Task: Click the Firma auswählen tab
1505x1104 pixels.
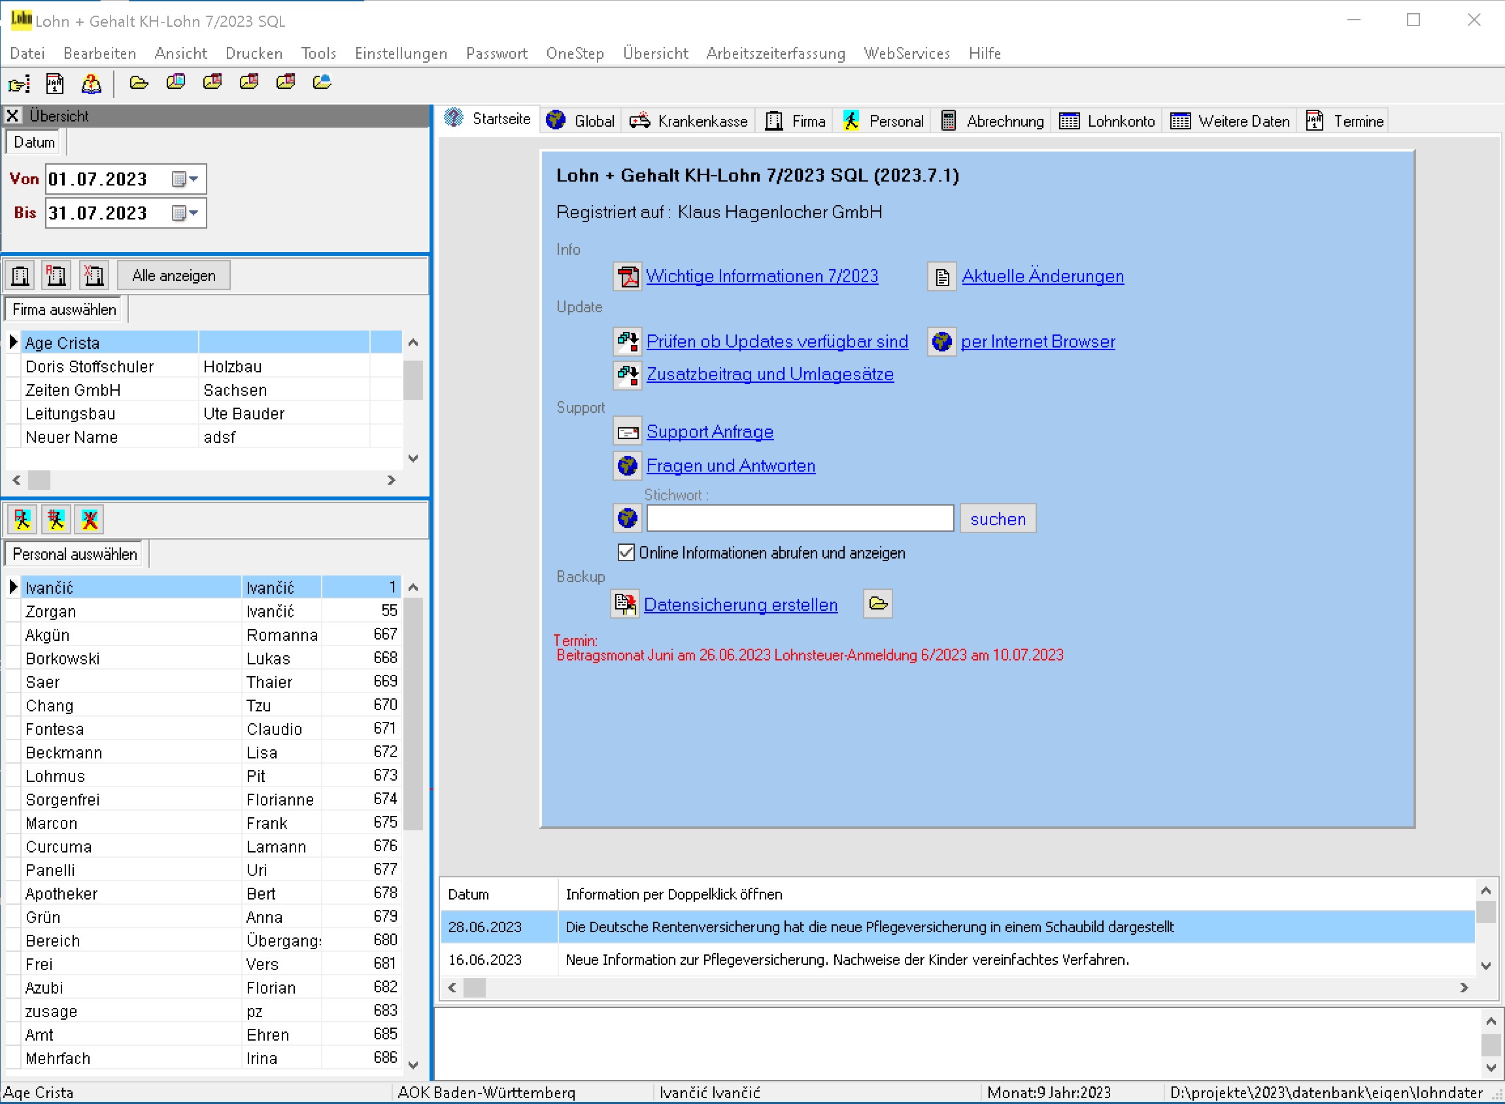Action: [x=64, y=310]
